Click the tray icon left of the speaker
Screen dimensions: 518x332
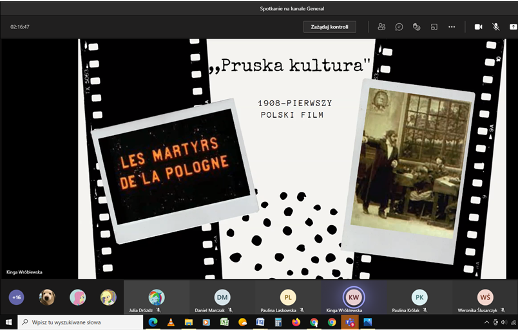pyautogui.click(x=495, y=322)
